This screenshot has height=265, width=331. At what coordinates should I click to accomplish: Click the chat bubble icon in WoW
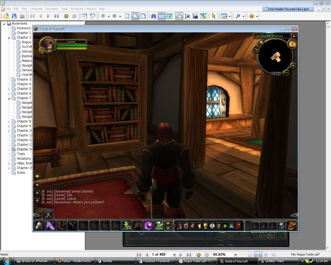pyautogui.click(x=37, y=176)
